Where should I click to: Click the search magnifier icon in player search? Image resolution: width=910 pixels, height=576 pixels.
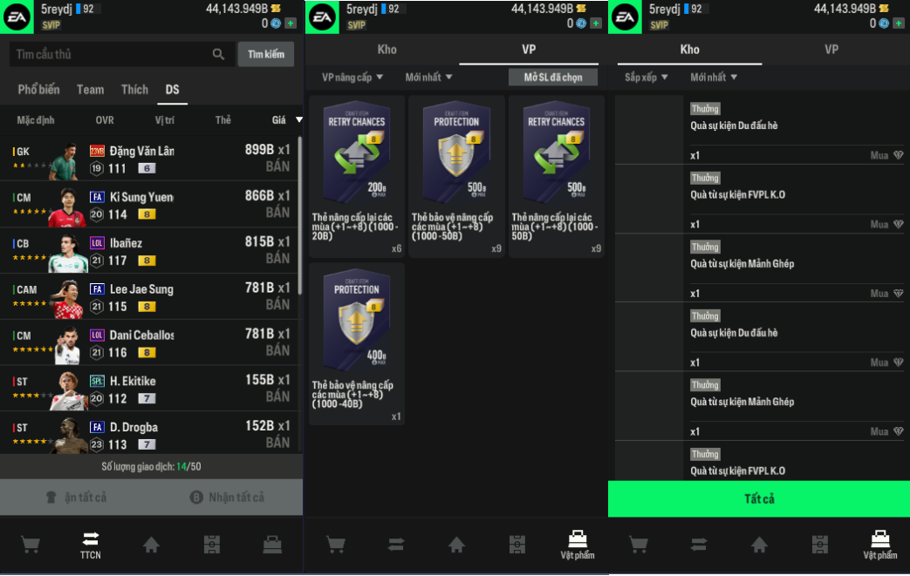(218, 55)
